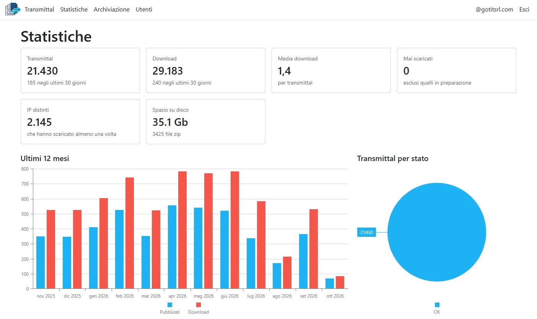Go to the Statistiche page
This screenshot has width=537, height=319.
coord(74,10)
